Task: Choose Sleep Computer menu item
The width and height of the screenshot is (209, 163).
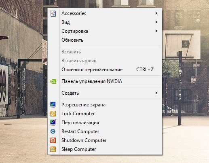Action: click(105, 149)
